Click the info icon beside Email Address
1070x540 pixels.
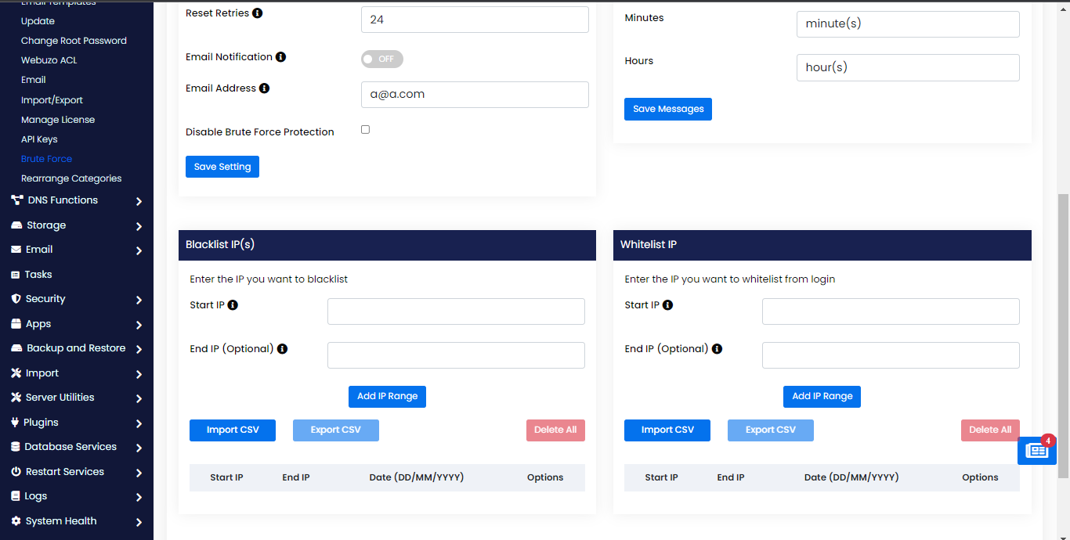click(x=265, y=88)
